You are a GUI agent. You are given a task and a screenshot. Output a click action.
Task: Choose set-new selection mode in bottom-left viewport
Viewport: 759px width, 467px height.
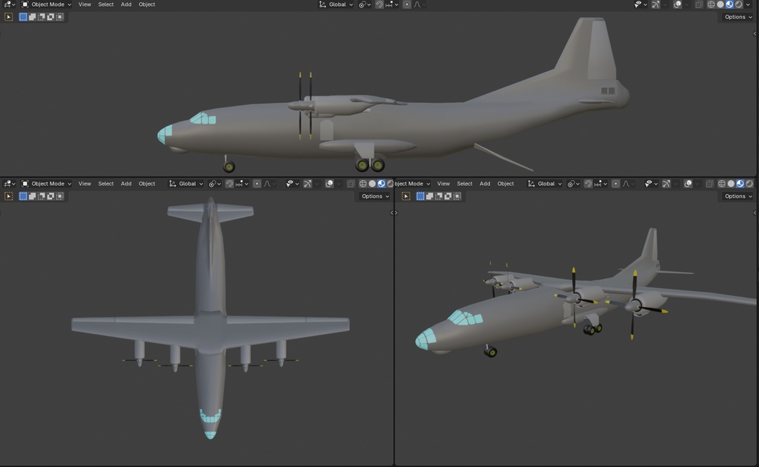click(23, 196)
